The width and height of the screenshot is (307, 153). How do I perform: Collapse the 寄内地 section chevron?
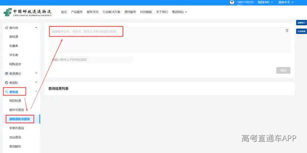(x=36, y=28)
